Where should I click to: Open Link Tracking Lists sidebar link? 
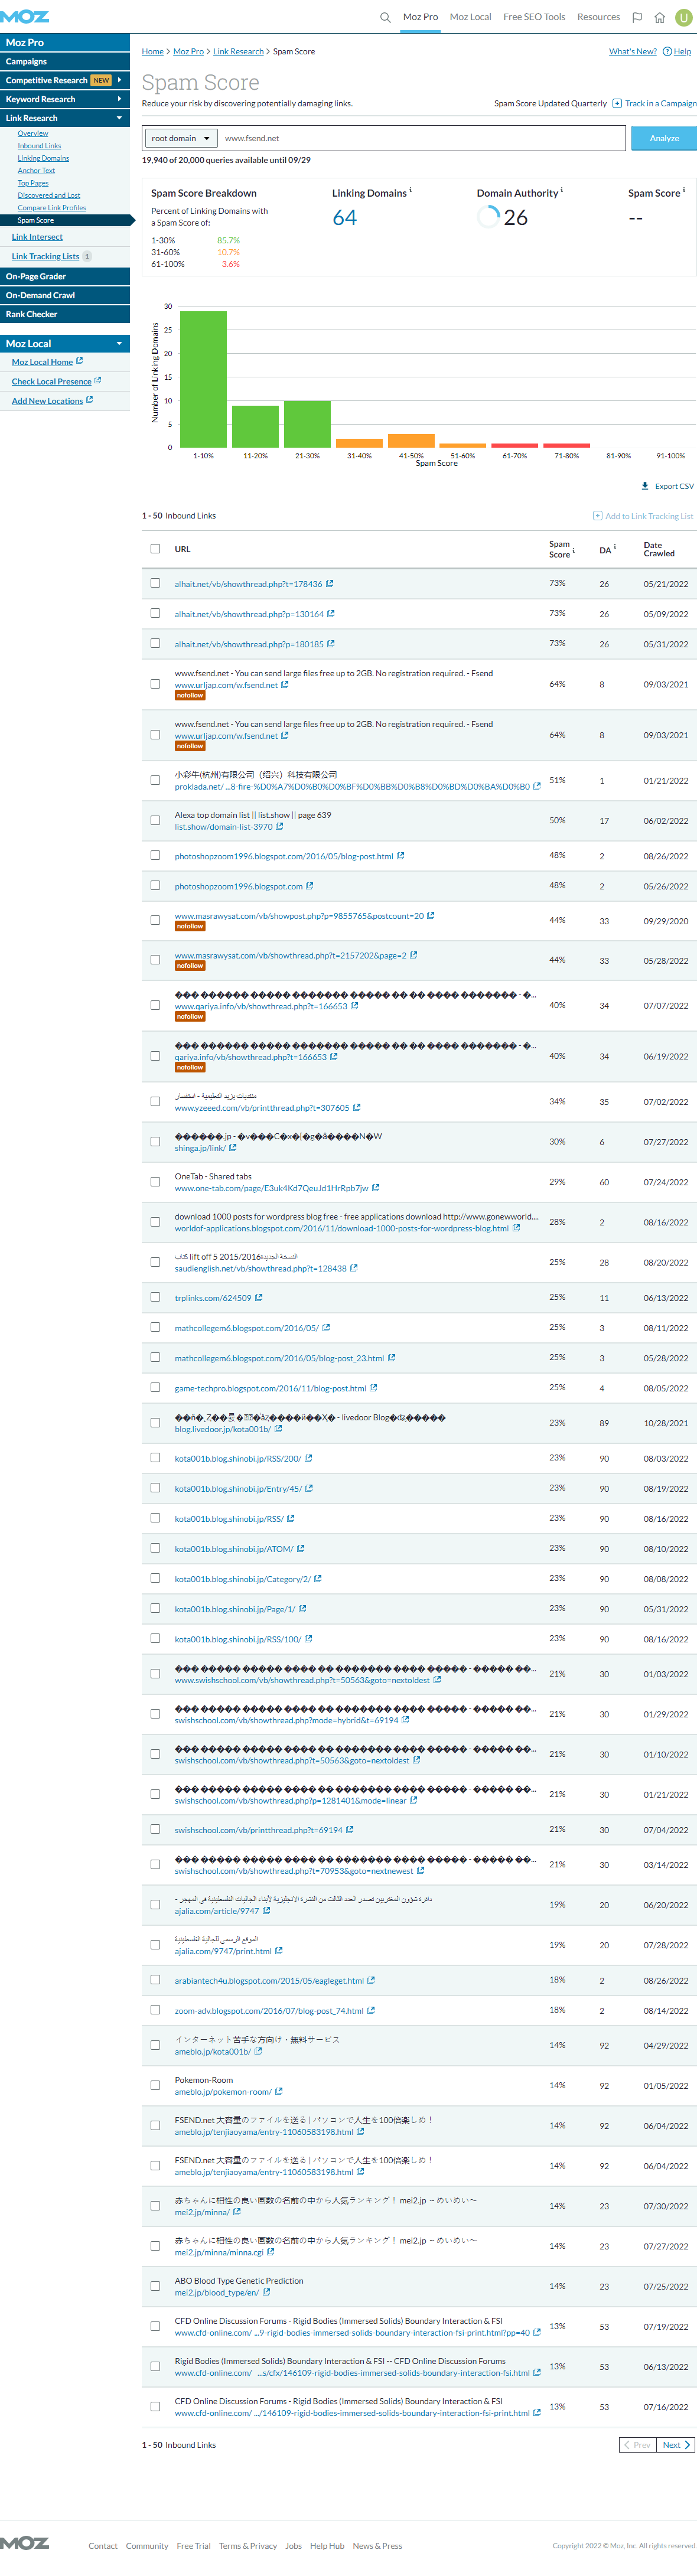tap(45, 257)
